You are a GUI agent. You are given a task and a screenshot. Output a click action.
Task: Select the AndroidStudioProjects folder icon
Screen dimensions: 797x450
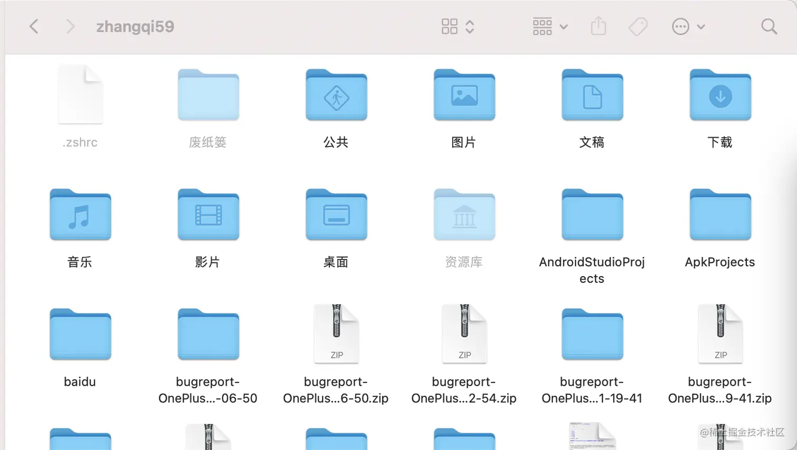592,214
